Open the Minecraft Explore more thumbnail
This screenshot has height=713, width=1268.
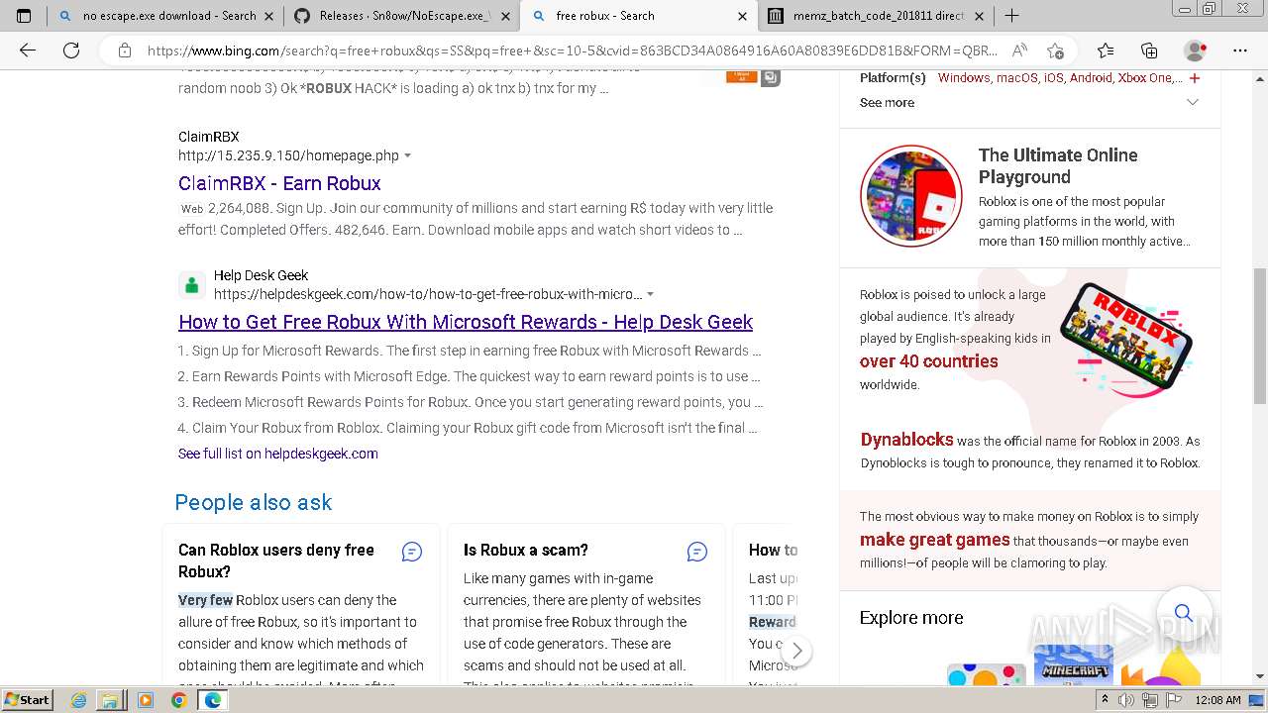[x=1073, y=665]
